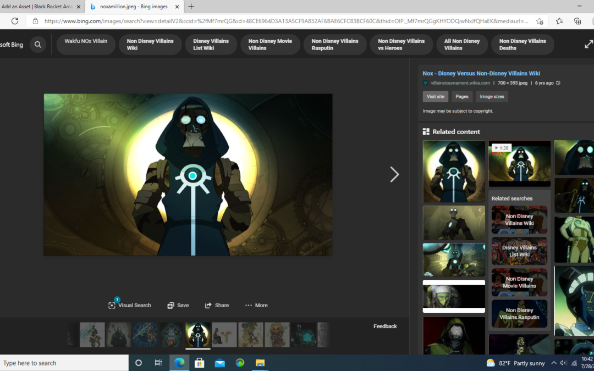
Task: Expand image to full screen icon
Action: 588,45
